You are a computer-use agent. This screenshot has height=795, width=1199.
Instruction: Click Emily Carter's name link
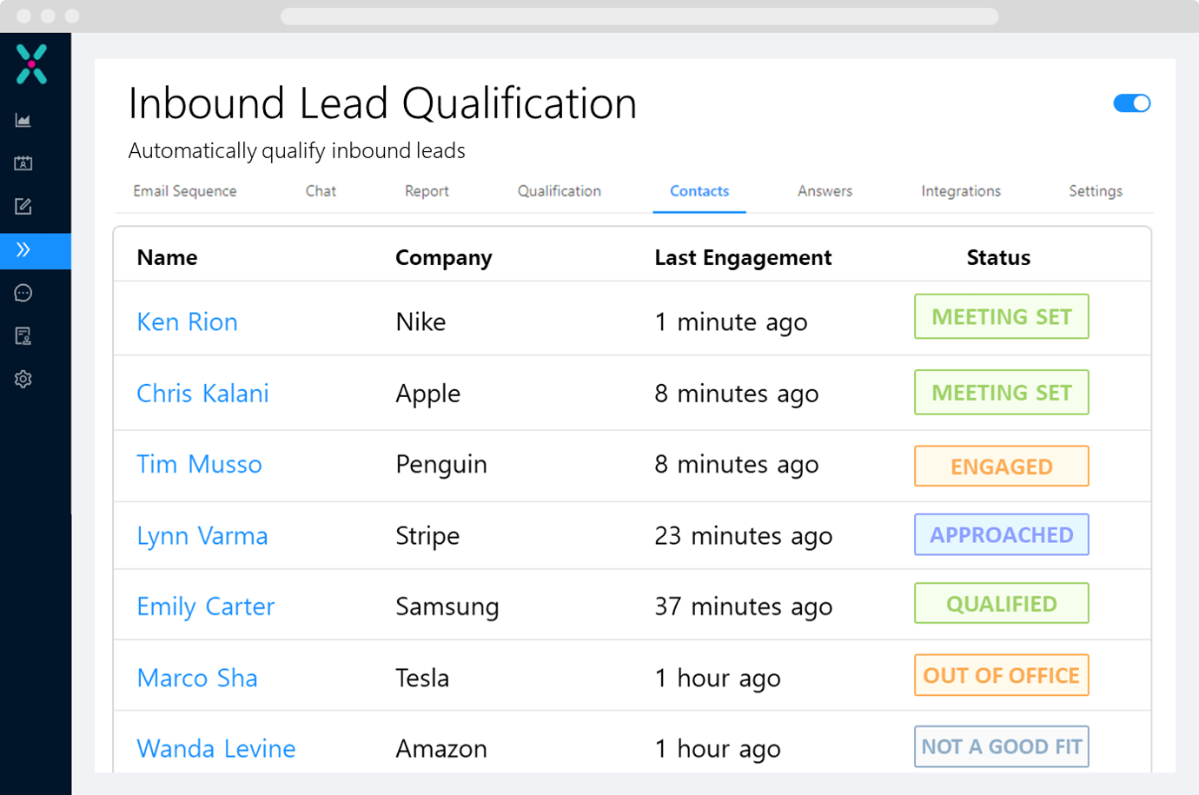pyautogui.click(x=205, y=606)
